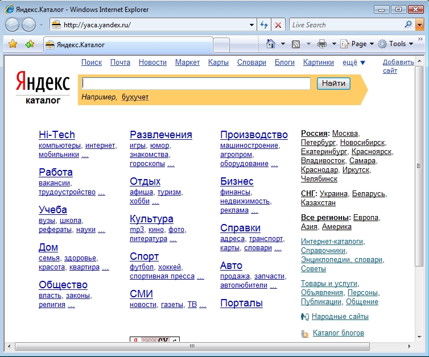Image resolution: width=429 pixels, height=357 pixels.
Task: Click horizontal scrollbar right arrow
Action: pos(409,346)
